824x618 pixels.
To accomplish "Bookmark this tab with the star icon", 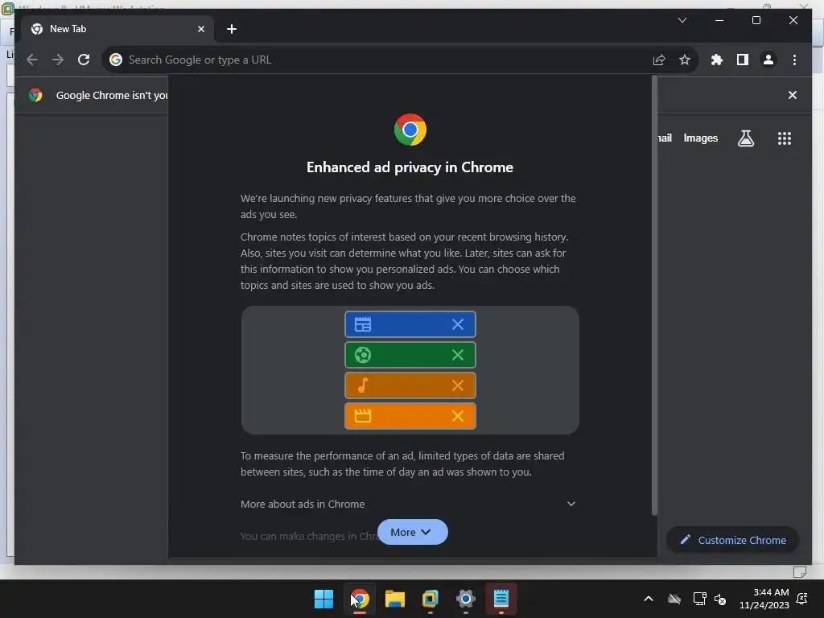I will pos(684,60).
